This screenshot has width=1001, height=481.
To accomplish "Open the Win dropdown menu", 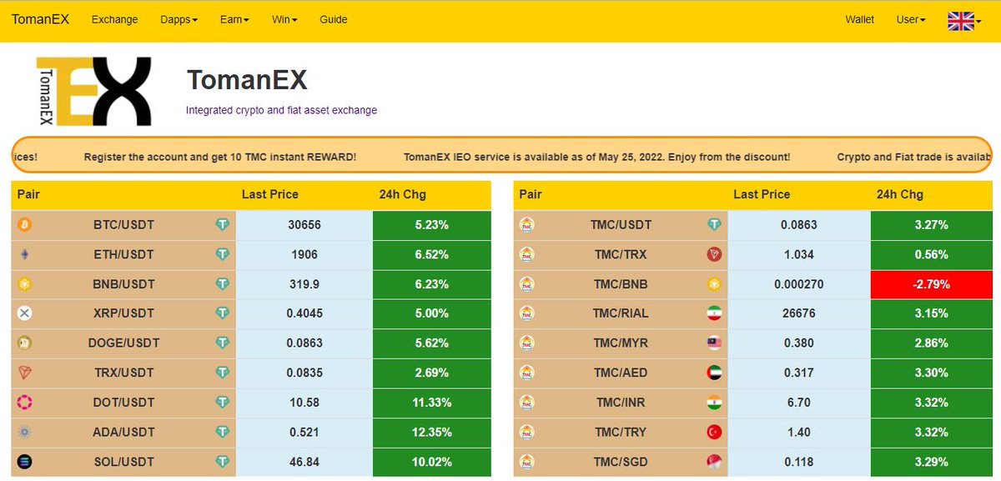I will coord(284,19).
